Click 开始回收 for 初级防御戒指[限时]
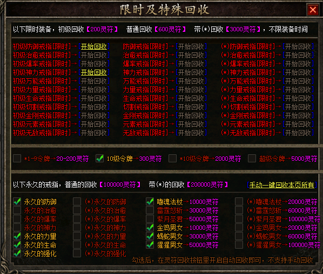 click(x=94, y=46)
